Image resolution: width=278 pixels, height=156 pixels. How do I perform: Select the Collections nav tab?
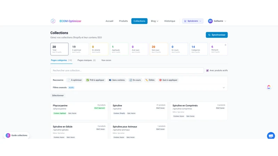point(139,21)
